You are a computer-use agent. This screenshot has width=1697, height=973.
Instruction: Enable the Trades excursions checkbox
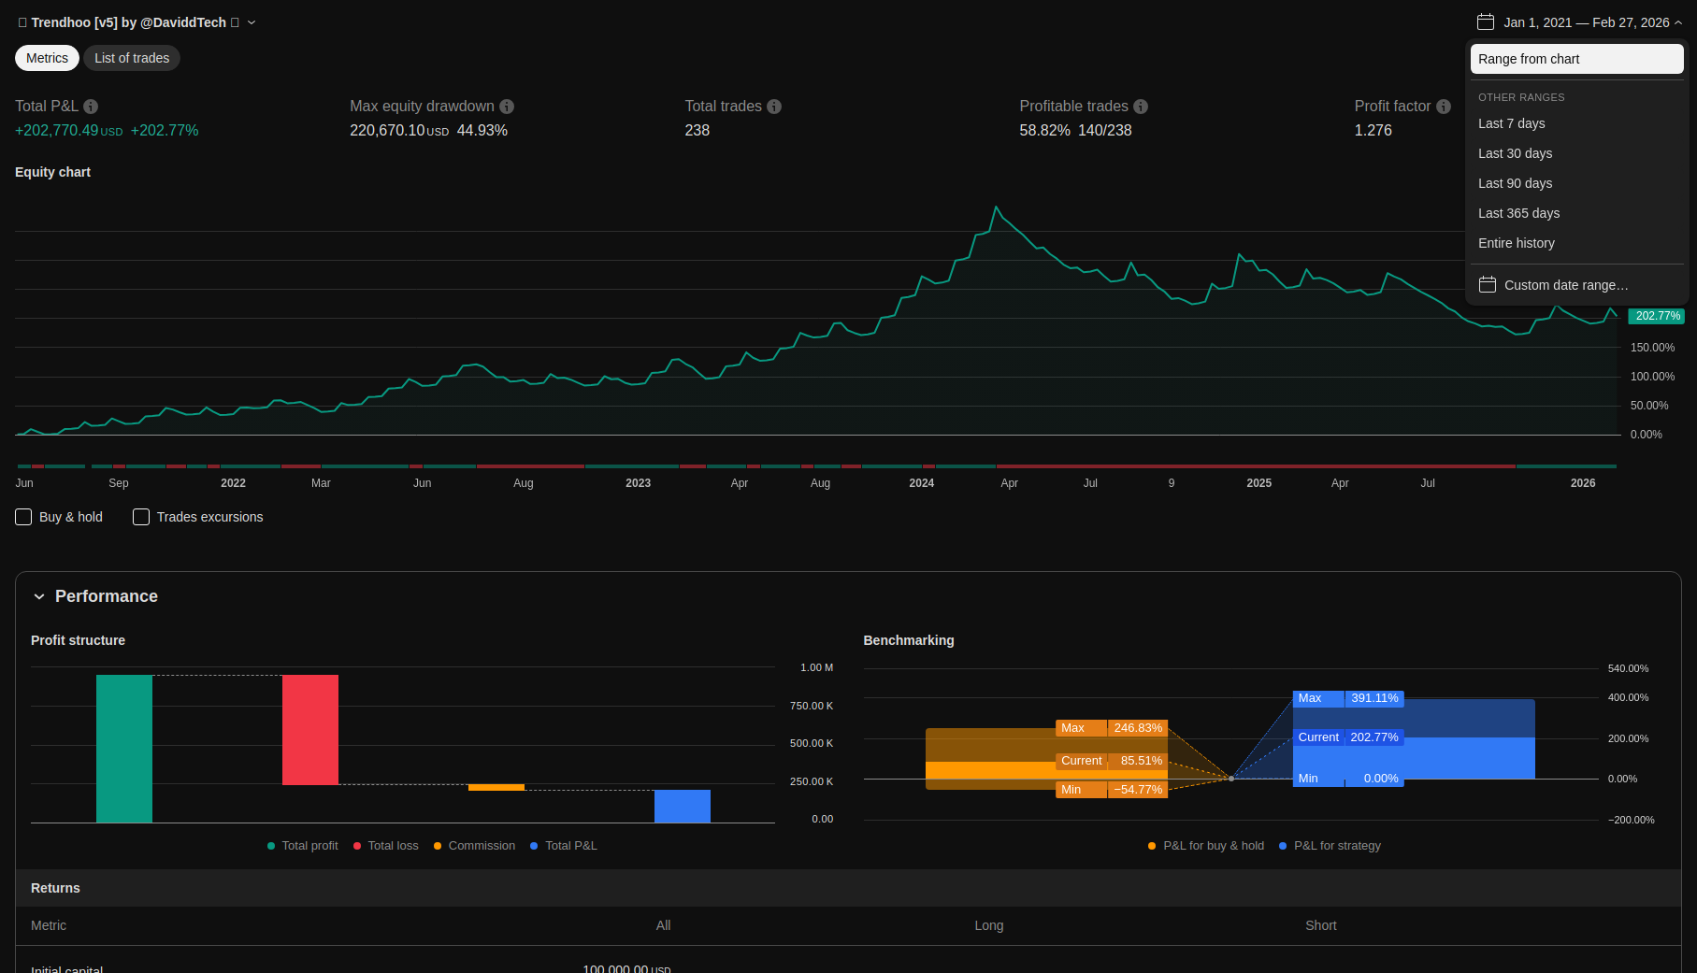pyautogui.click(x=141, y=517)
